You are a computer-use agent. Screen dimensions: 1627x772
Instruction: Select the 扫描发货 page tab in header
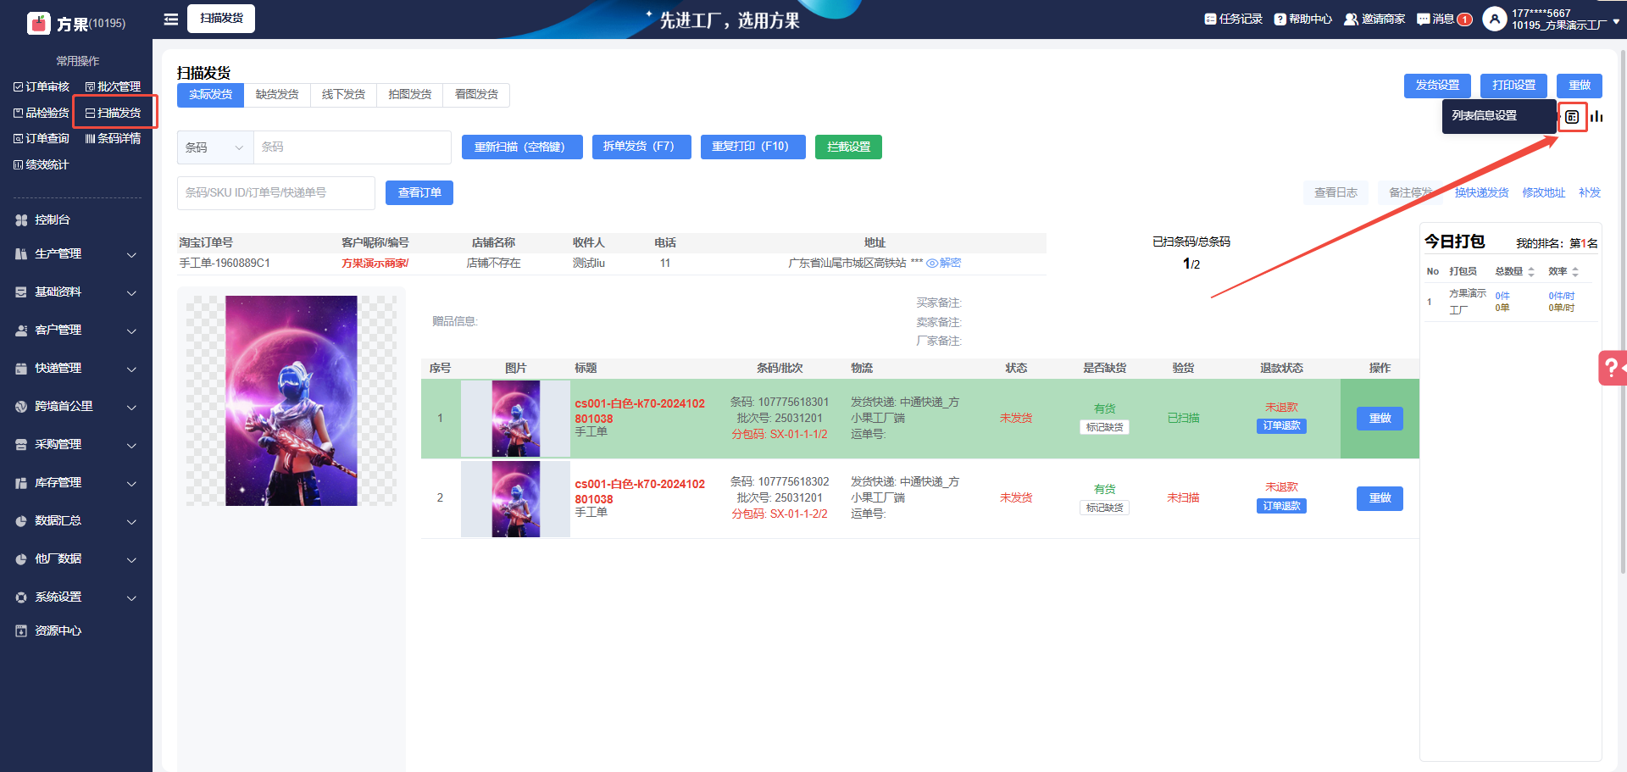click(221, 18)
